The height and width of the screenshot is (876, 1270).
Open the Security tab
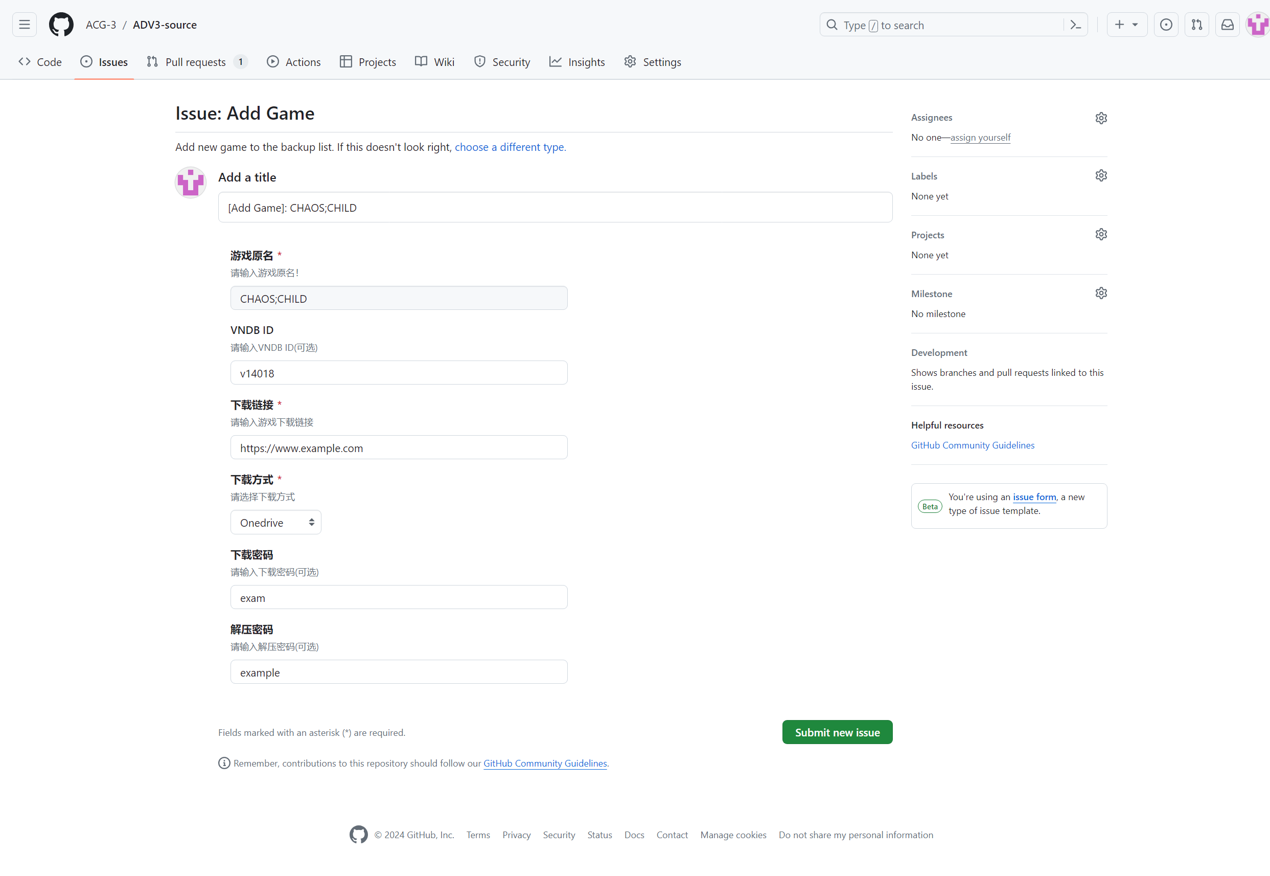(x=502, y=62)
